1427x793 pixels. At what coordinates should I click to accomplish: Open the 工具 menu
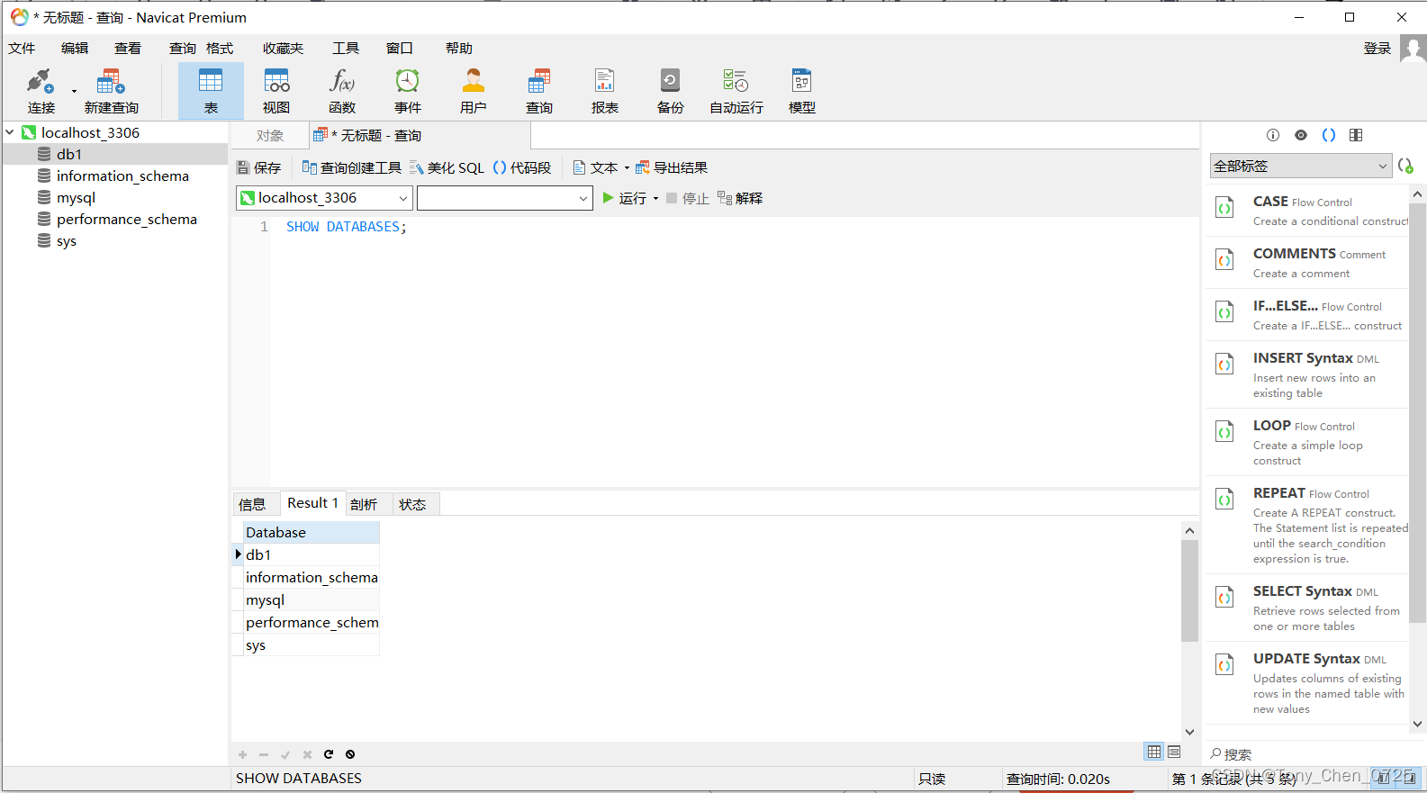point(346,49)
